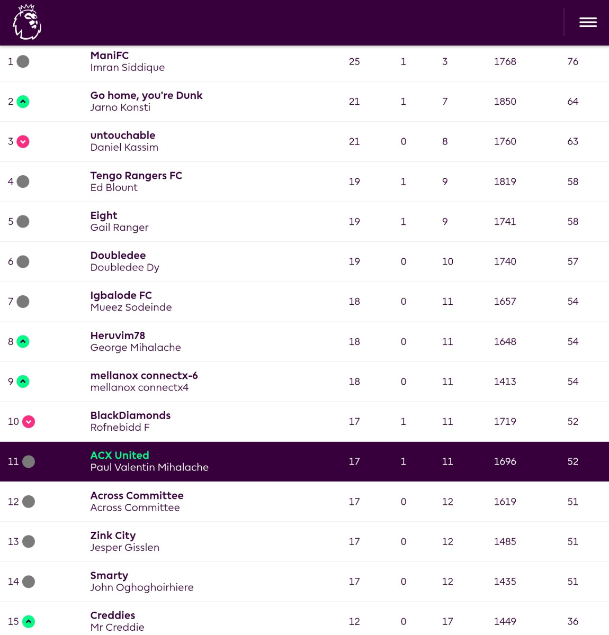Image resolution: width=609 pixels, height=635 pixels.
Task: Open mellanox connectx-6 team page
Action: pos(144,375)
